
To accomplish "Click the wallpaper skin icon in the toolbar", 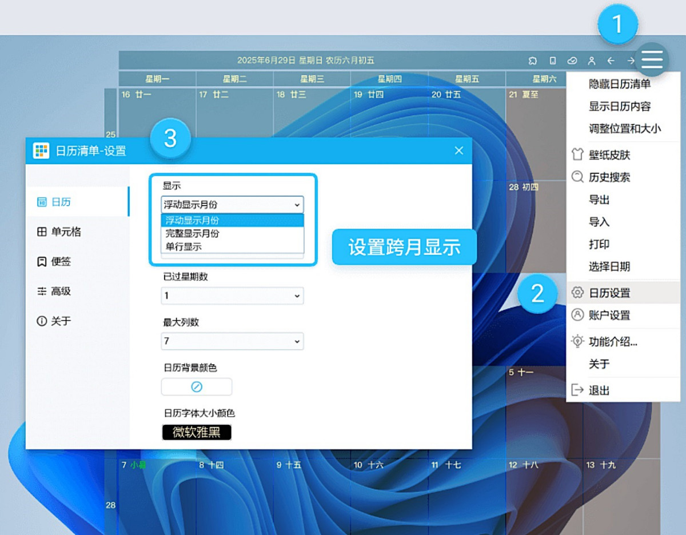I will pos(577,154).
